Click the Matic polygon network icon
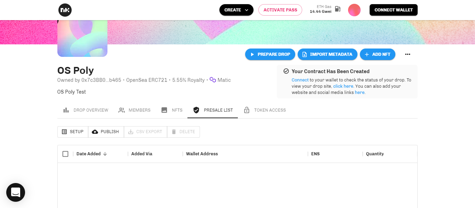The height and width of the screenshot is (208, 475). [x=213, y=80]
